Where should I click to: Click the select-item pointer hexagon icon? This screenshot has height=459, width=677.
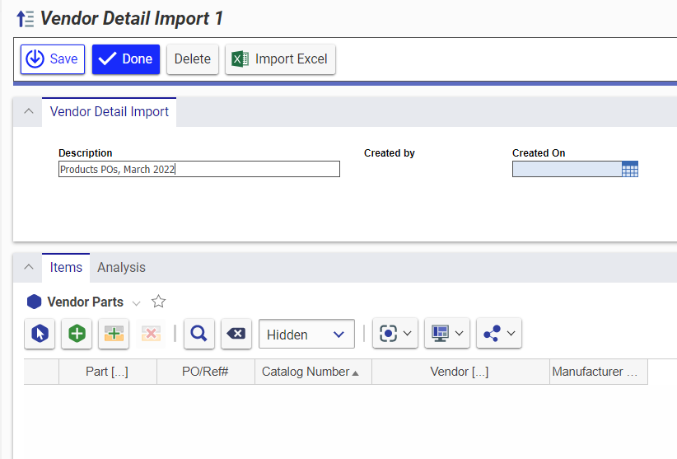click(40, 334)
